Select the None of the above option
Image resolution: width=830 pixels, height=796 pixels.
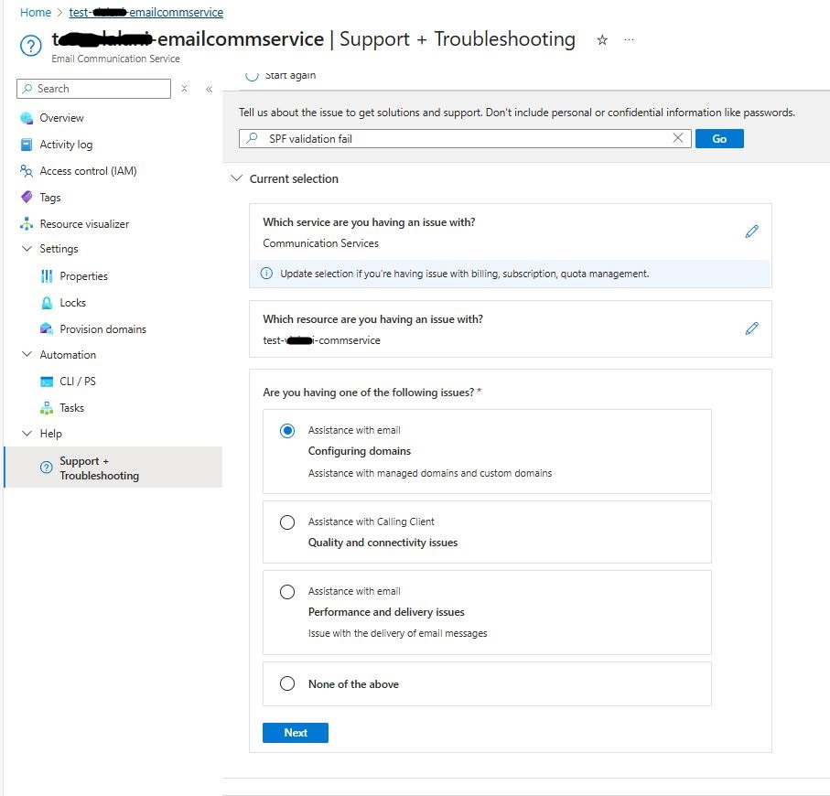click(287, 683)
